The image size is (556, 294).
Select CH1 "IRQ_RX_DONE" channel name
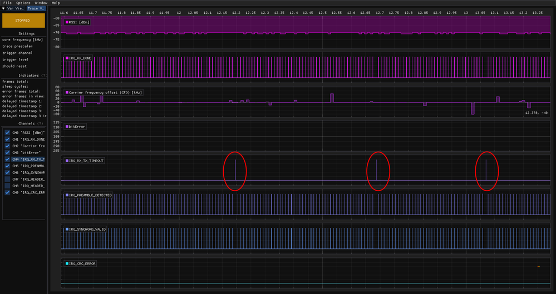[x=28, y=139]
